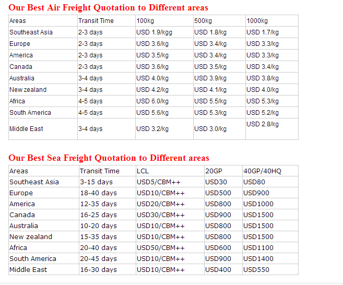Select Africa USD50/CBM++ cell
Image resolution: width=343 pixels, height=285 pixels.
[x=161, y=248]
